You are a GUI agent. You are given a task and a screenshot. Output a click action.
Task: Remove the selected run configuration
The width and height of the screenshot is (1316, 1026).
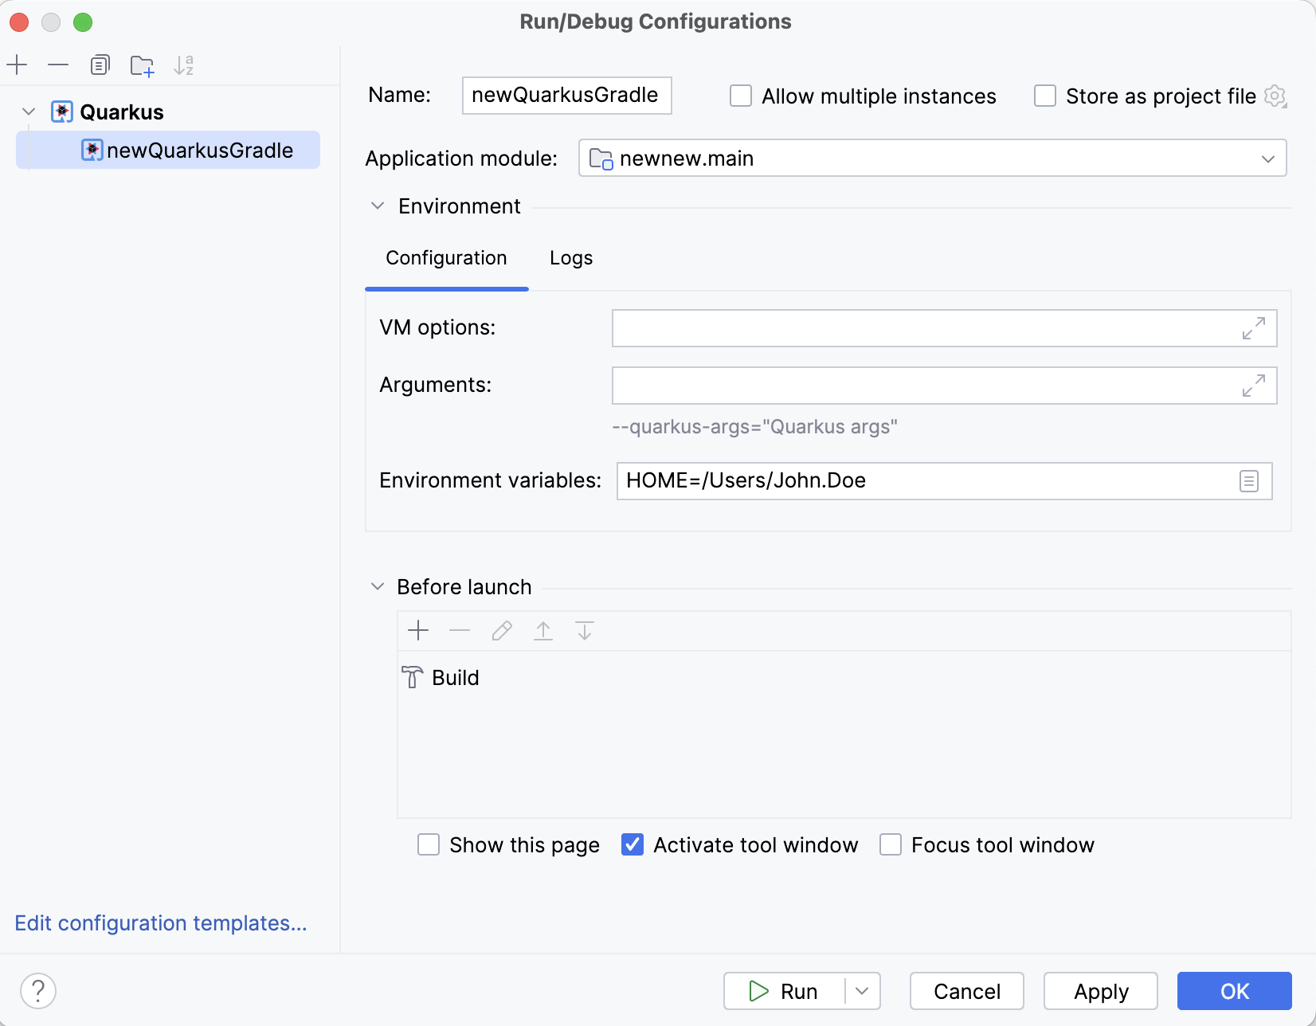click(x=58, y=65)
